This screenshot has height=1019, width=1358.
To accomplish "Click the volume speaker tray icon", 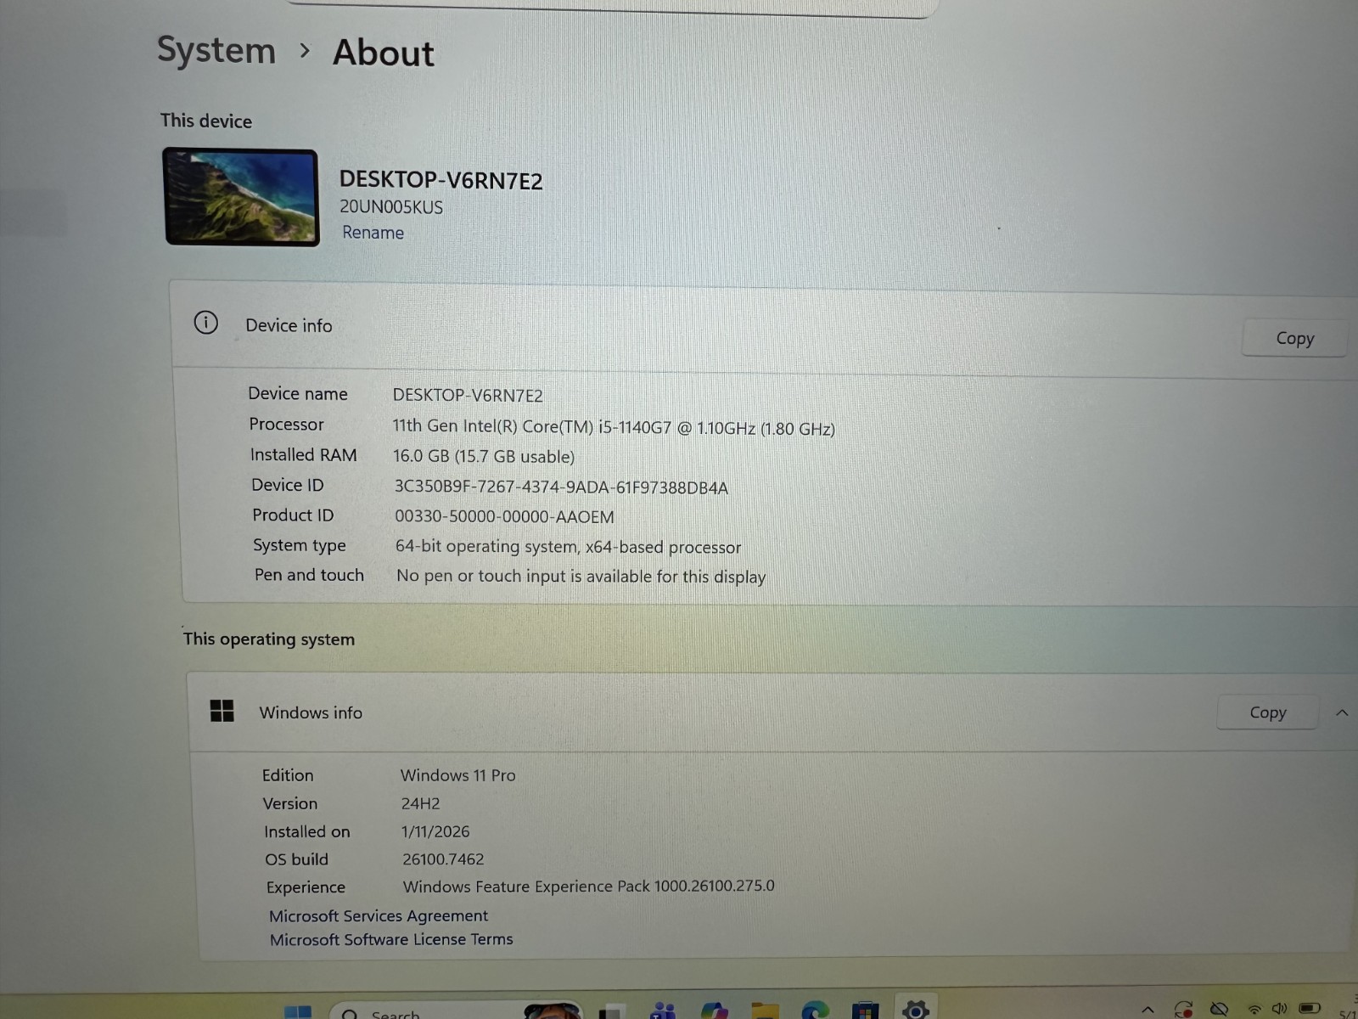I will coord(1280,1009).
